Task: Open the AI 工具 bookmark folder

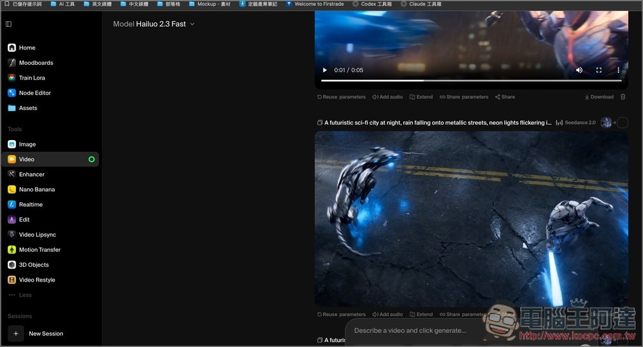Action: [62, 4]
